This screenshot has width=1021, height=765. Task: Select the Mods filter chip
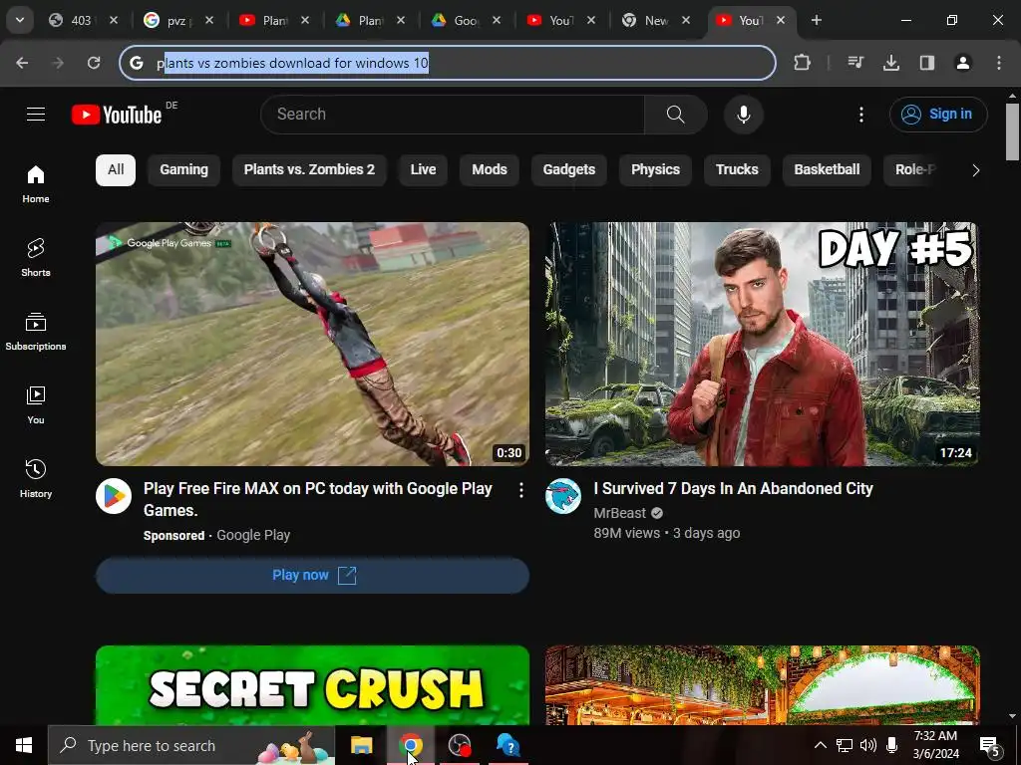(x=490, y=169)
